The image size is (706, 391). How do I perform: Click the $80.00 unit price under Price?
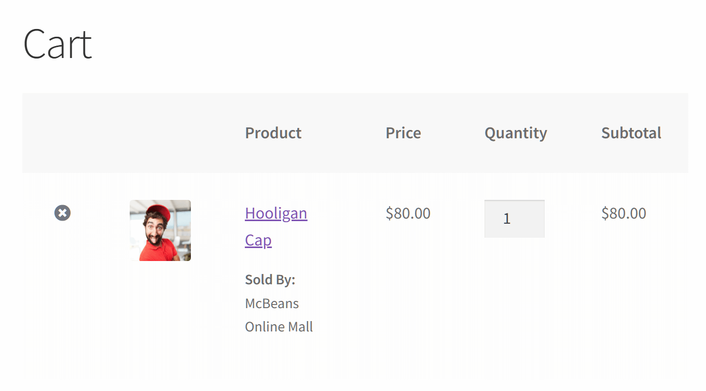coord(408,213)
